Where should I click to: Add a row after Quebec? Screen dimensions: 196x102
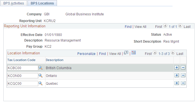point(177,83)
